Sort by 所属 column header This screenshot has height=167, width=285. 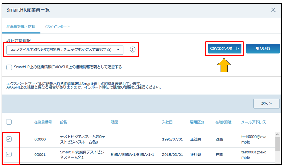point(114,122)
